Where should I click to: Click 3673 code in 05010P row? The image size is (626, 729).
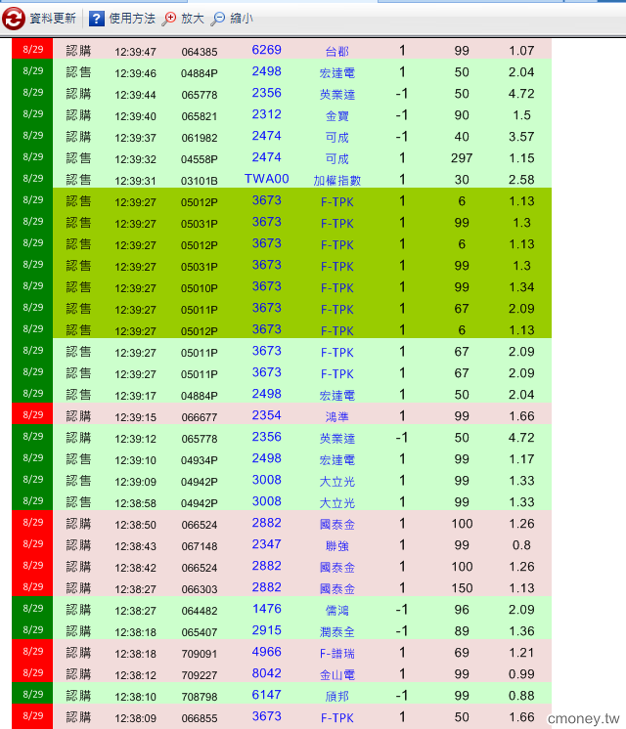pyautogui.click(x=267, y=286)
